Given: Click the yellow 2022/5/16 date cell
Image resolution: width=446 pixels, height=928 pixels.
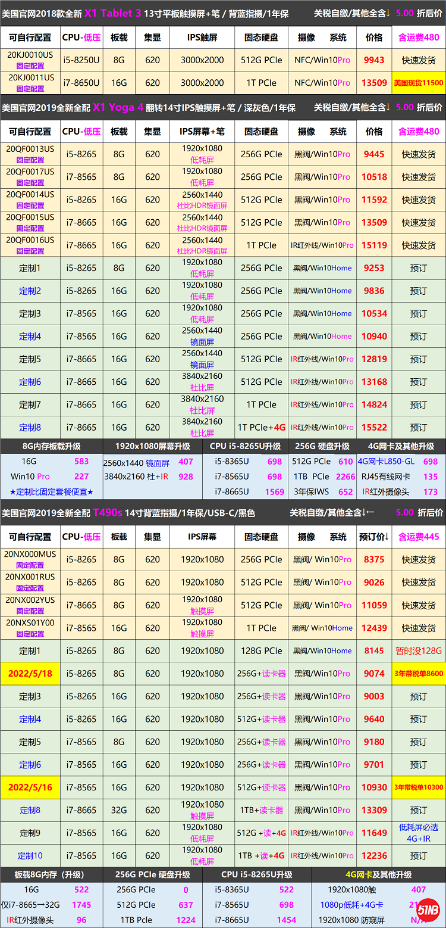Looking at the screenshot, I should [30, 787].
